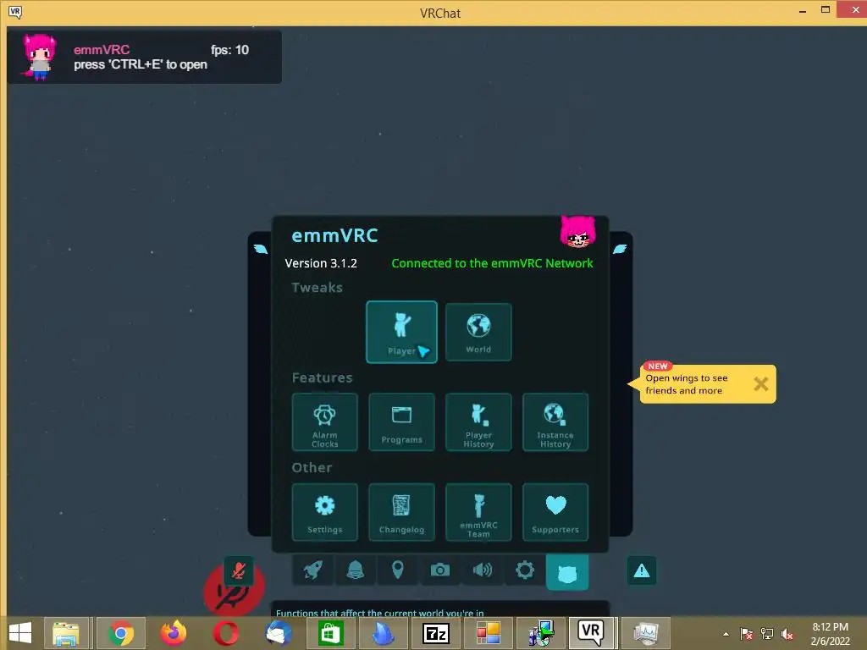Open emmVRC Settings
Image resolution: width=867 pixels, height=650 pixels.
324,512
